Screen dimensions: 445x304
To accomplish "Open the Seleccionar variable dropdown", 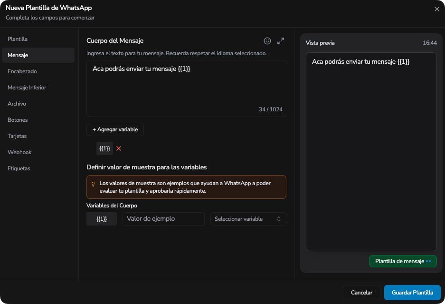I will point(248,219).
